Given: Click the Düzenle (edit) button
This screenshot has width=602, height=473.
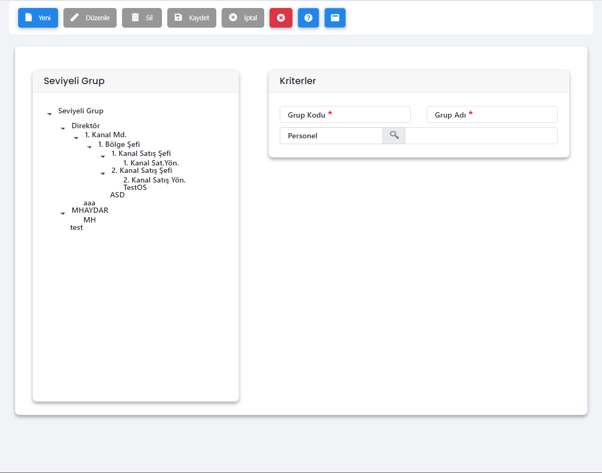Looking at the screenshot, I should point(90,18).
